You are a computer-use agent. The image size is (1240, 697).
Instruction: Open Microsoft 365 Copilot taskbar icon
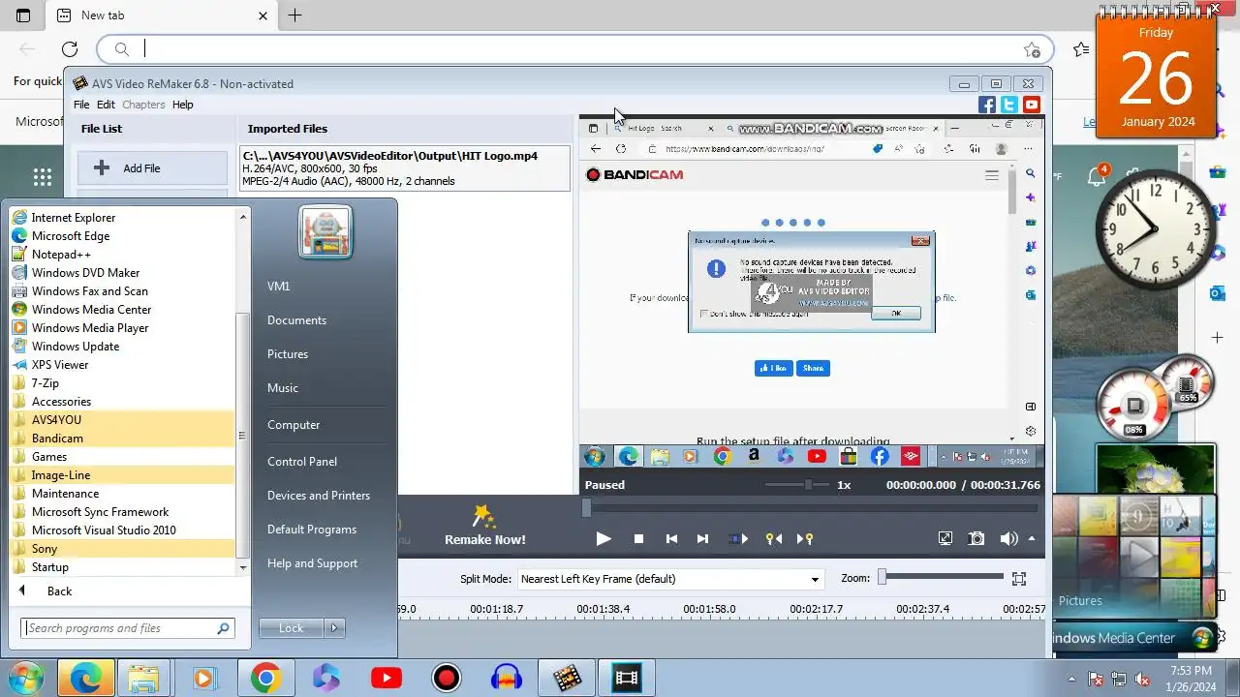coord(326,678)
